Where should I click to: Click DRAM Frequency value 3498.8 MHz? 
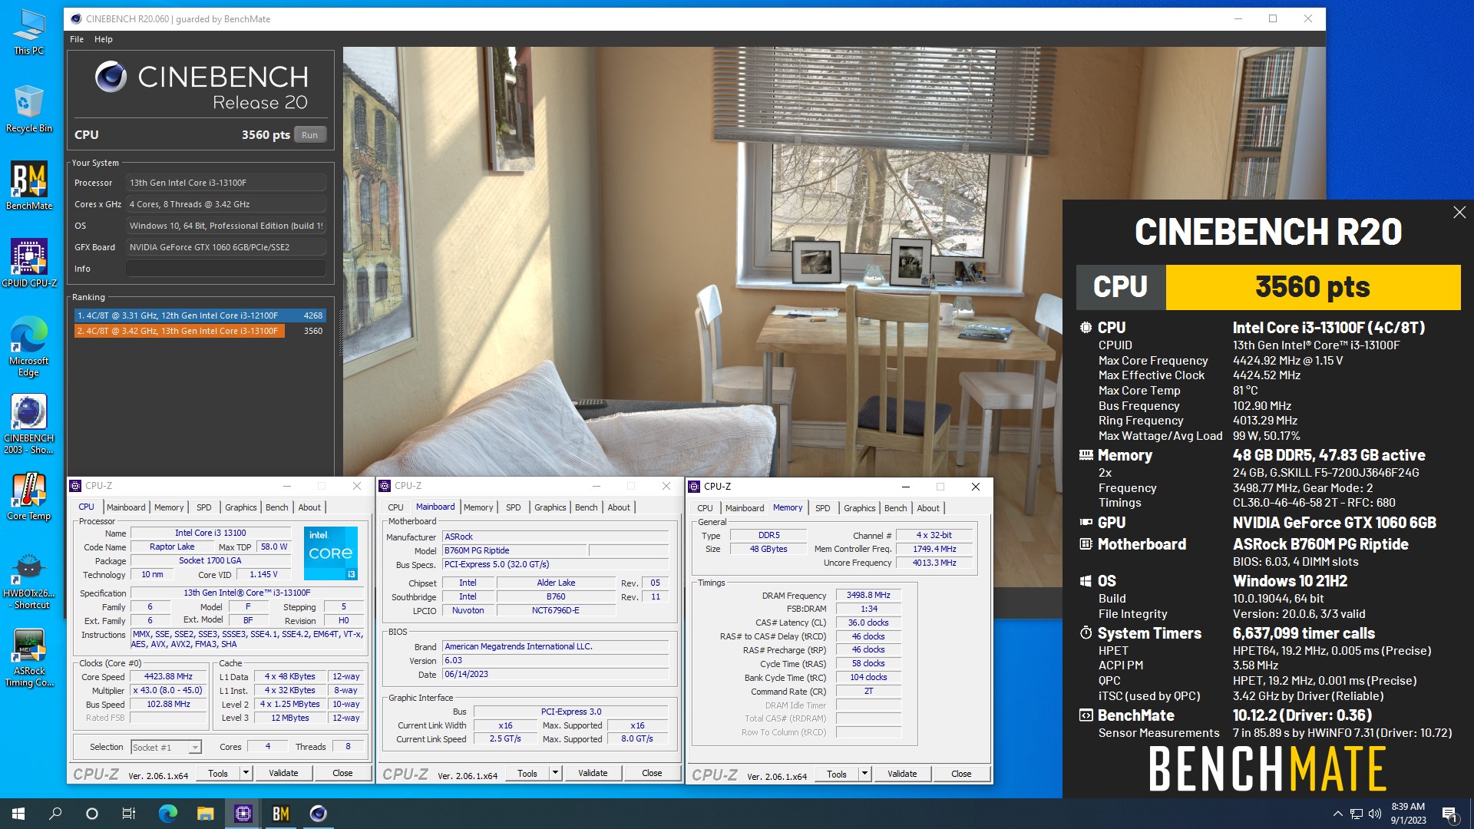(x=868, y=596)
